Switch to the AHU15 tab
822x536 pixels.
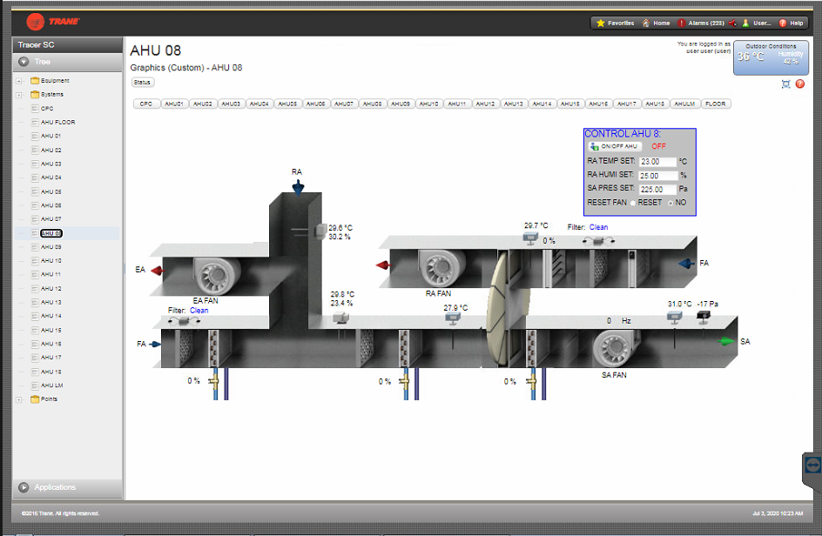(x=570, y=104)
